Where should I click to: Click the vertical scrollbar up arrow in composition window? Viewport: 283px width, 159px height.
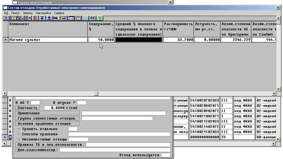(278, 18)
